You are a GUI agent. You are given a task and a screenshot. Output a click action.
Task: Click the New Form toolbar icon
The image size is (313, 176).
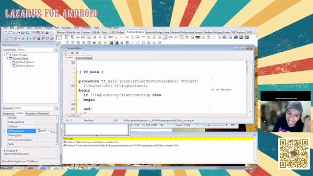point(11,33)
